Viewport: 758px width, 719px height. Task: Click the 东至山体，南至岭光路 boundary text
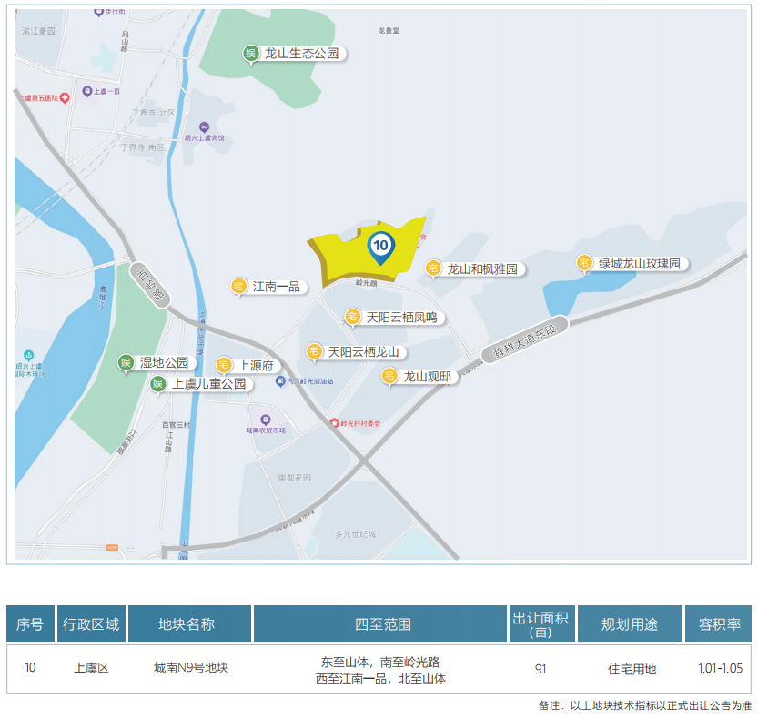pos(380,662)
